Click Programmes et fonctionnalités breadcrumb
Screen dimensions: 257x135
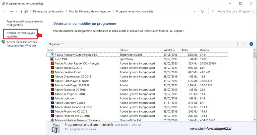[135, 11]
